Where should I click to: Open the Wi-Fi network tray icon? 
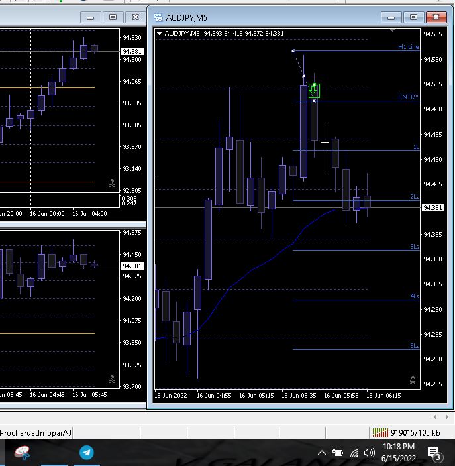coord(354,453)
